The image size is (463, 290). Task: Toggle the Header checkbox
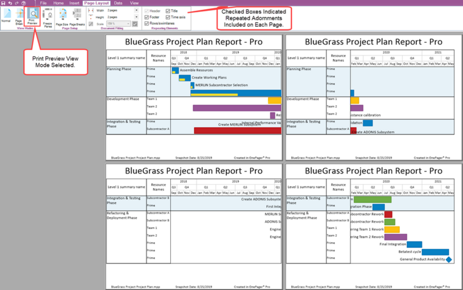[147, 11]
